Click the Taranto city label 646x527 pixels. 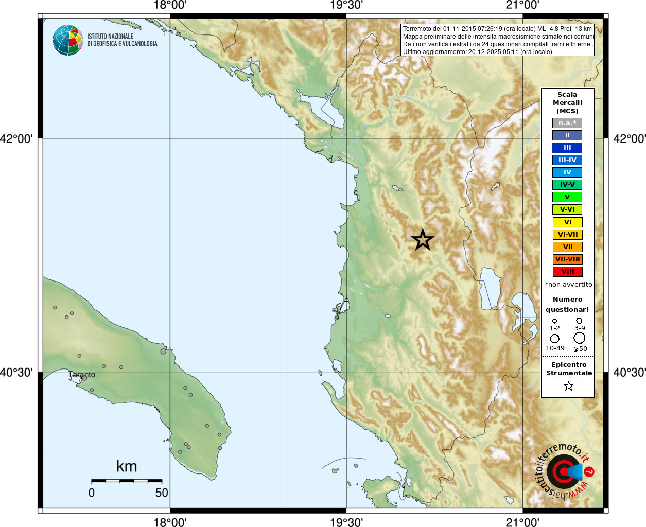[x=82, y=375]
